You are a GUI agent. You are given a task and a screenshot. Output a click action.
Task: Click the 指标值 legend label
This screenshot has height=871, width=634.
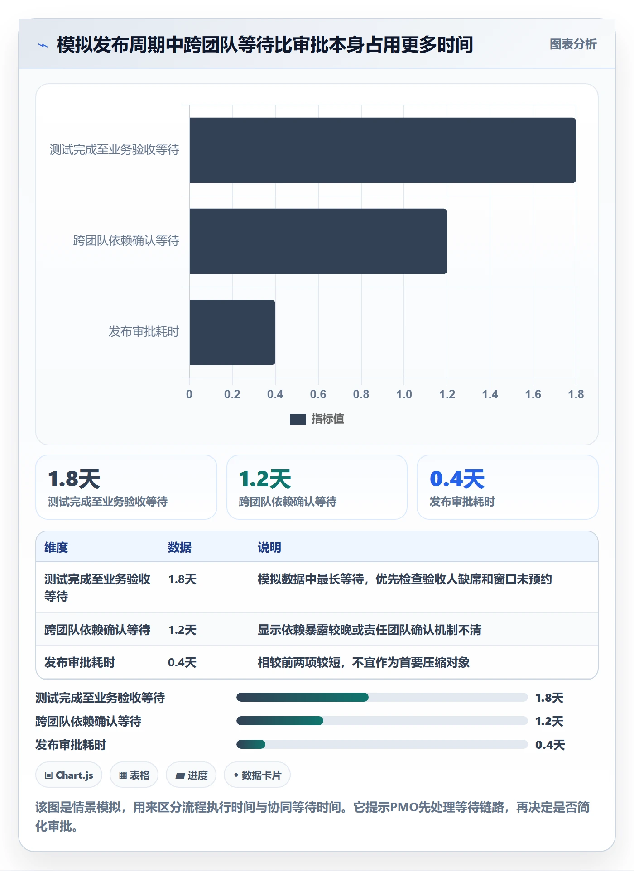click(328, 419)
